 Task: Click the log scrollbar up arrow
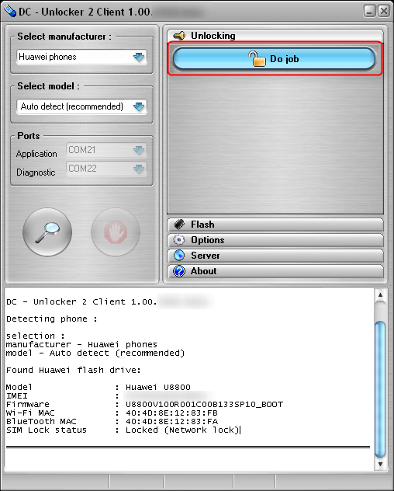click(x=380, y=294)
